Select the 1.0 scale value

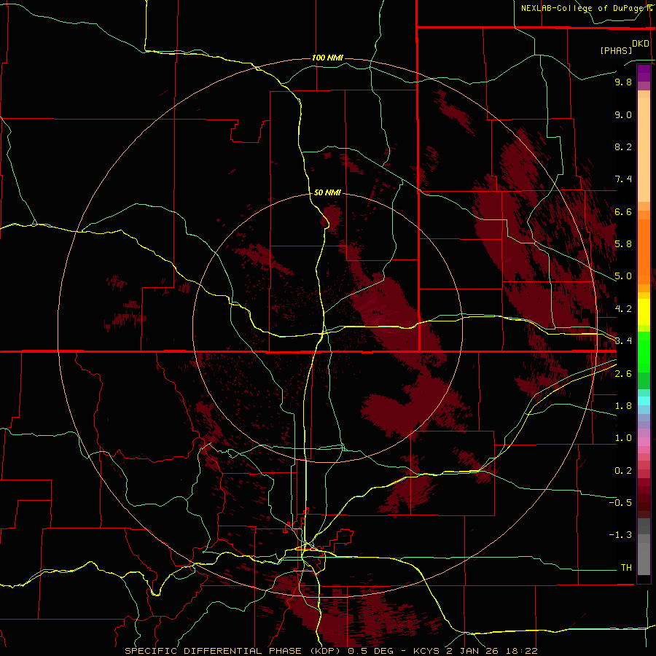(x=623, y=438)
